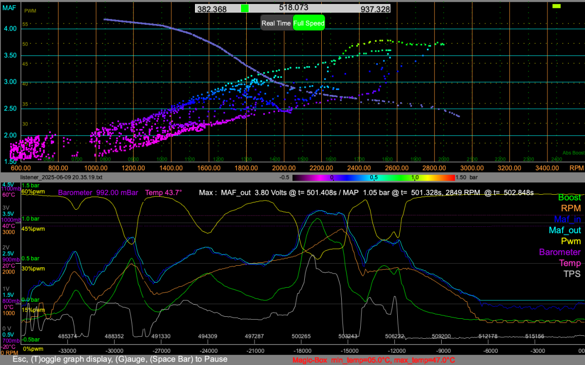Click the Maf_in legend entry
Viewport: 585px width, 365px height.
tap(567, 219)
